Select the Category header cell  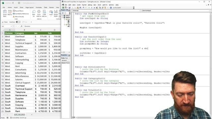click(24, 33)
